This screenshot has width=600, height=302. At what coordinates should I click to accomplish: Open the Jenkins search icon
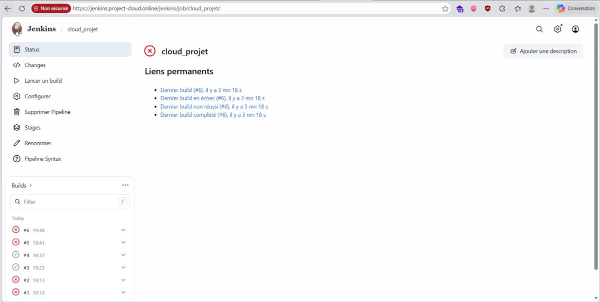click(539, 29)
